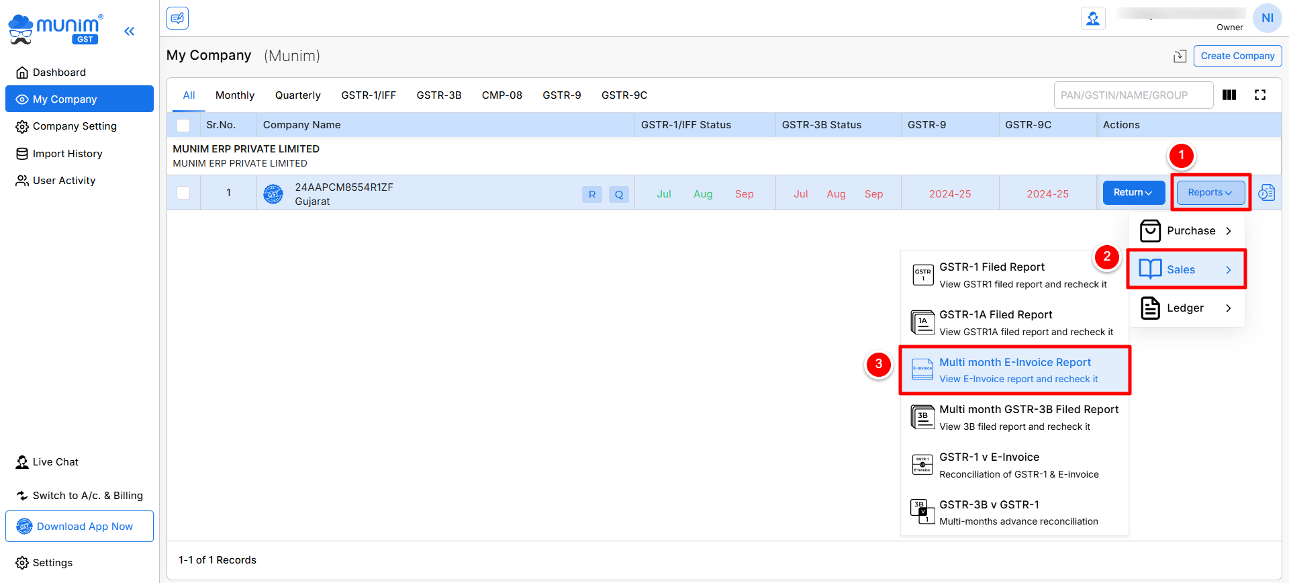1289x583 pixels.
Task: Switch to the GSTR-9C tab
Action: coord(624,95)
